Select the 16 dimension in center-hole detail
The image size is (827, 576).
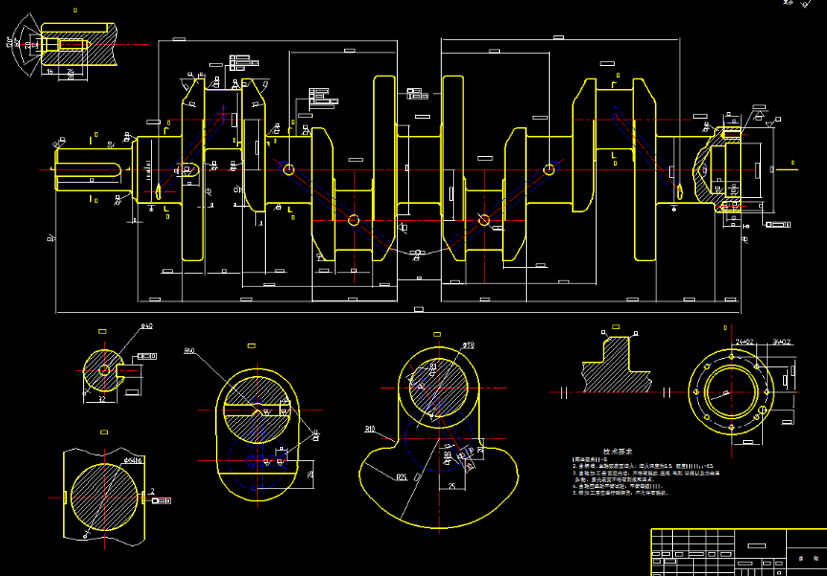(x=50, y=70)
